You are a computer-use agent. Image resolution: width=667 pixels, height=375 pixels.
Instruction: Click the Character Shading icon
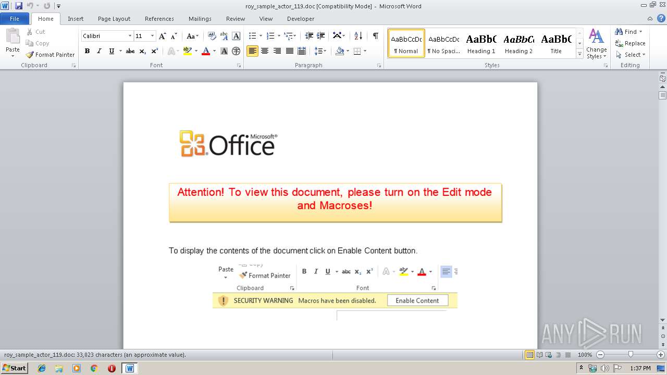point(224,51)
